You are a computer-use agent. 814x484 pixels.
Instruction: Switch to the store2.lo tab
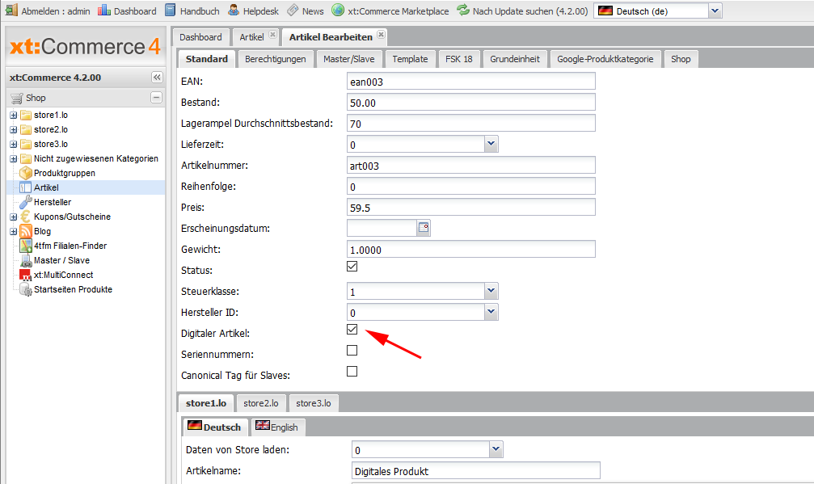click(260, 403)
